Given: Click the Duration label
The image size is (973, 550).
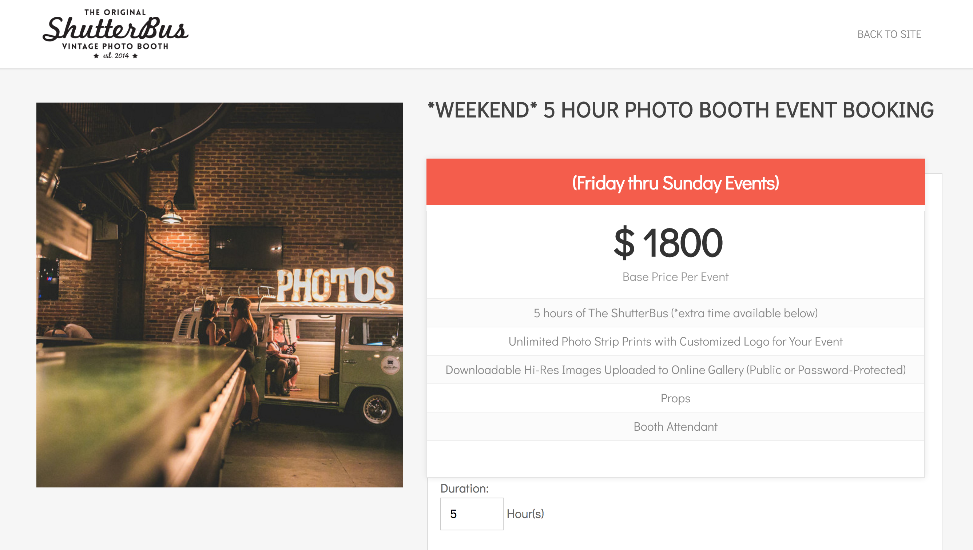Looking at the screenshot, I should (x=464, y=489).
